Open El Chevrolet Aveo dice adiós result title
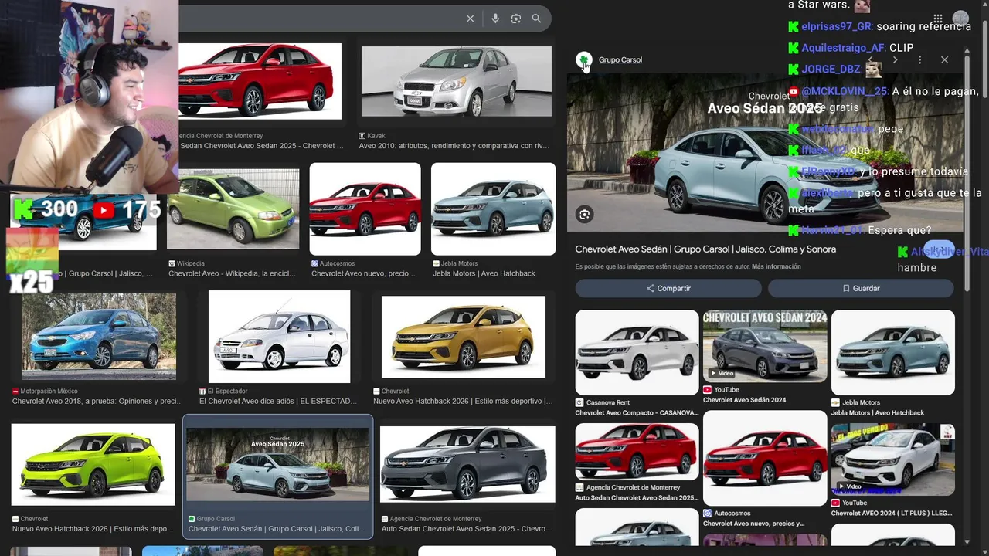 click(x=278, y=402)
